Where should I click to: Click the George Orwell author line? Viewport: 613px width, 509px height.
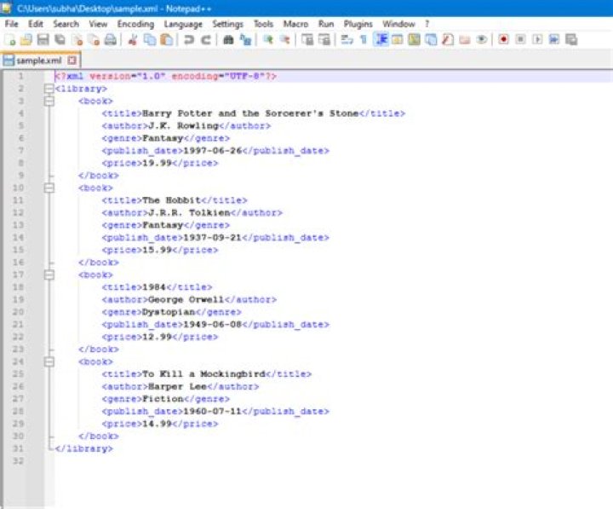pos(189,300)
